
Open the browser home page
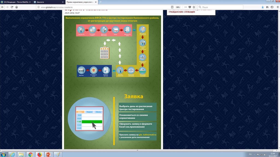[17, 7]
